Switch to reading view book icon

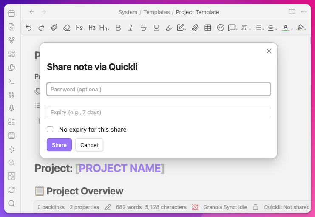click(292, 12)
